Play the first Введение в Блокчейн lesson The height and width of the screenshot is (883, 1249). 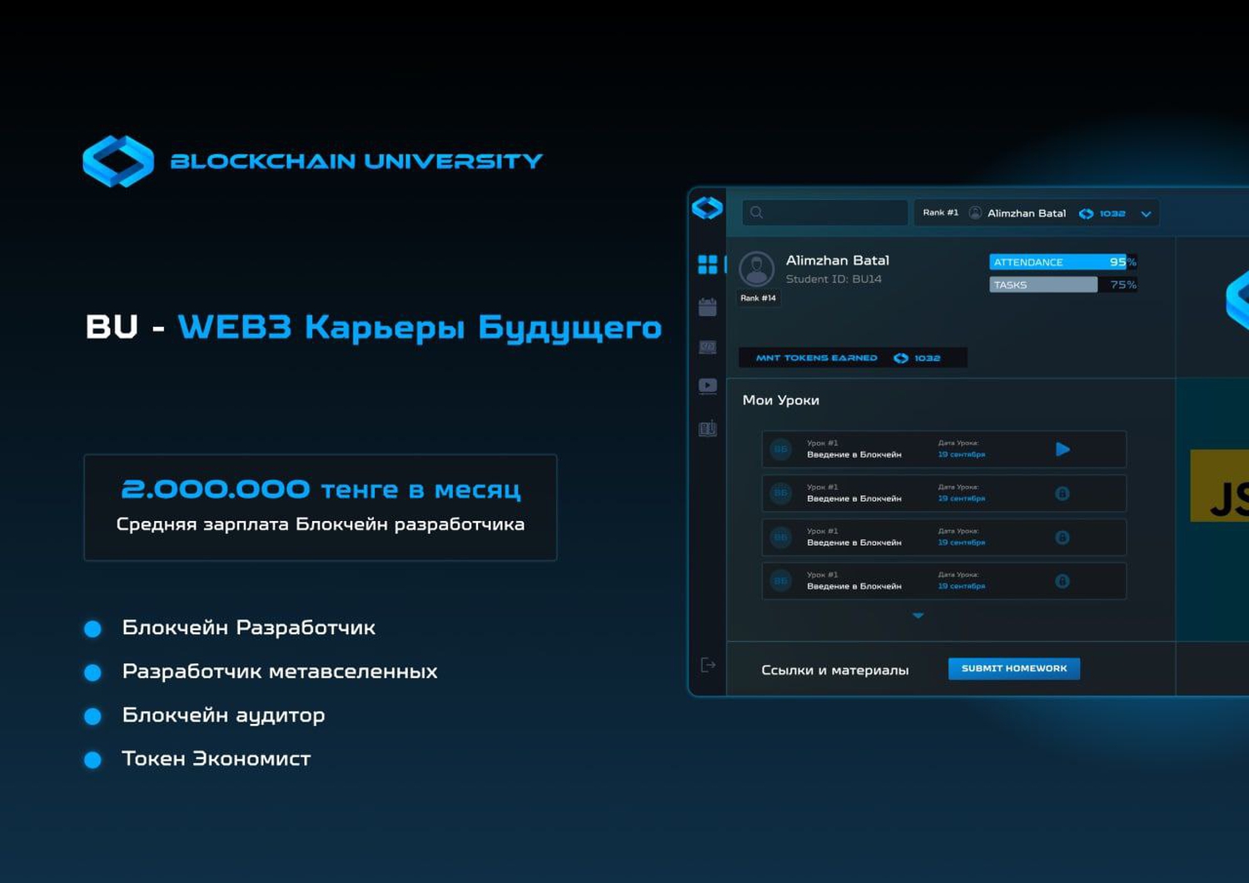pyautogui.click(x=1062, y=449)
